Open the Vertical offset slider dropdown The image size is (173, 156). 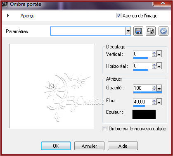click(159, 54)
